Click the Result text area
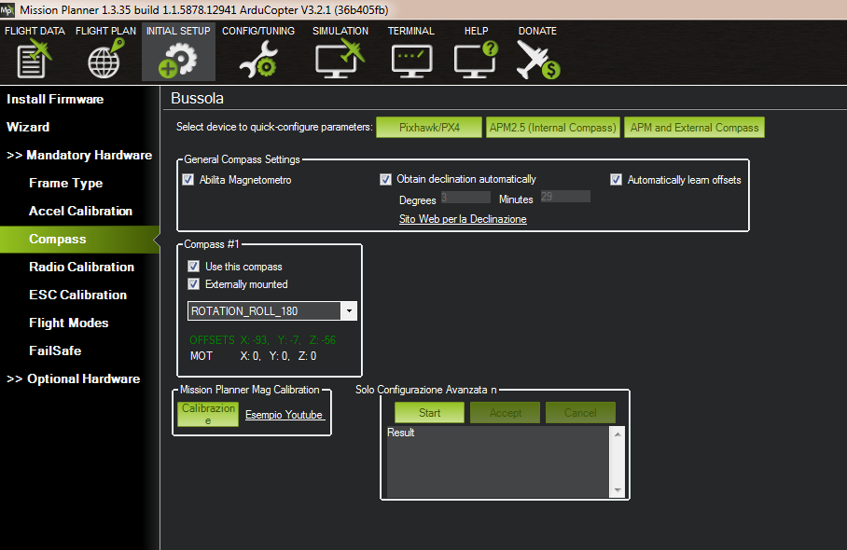Image resolution: width=847 pixels, height=550 pixels. pyautogui.click(x=498, y=461)
